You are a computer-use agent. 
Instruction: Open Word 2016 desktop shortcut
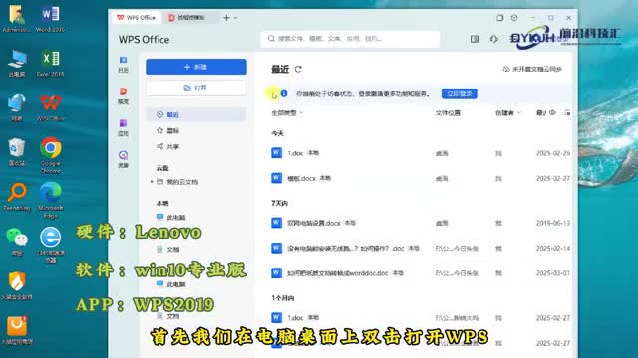(x=50, y=19)
